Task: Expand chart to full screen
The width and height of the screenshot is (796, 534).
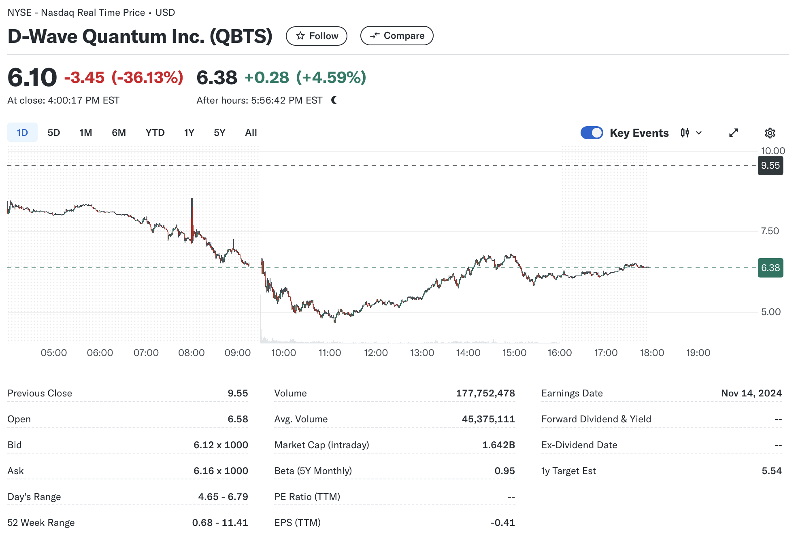Action: pyautogui.click(x=733, y=133)
